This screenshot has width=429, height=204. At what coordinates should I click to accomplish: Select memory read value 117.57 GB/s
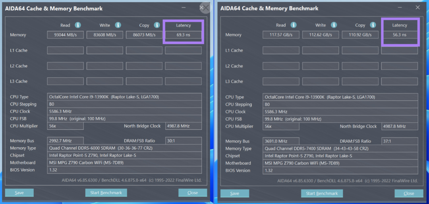tap(281, 35)
